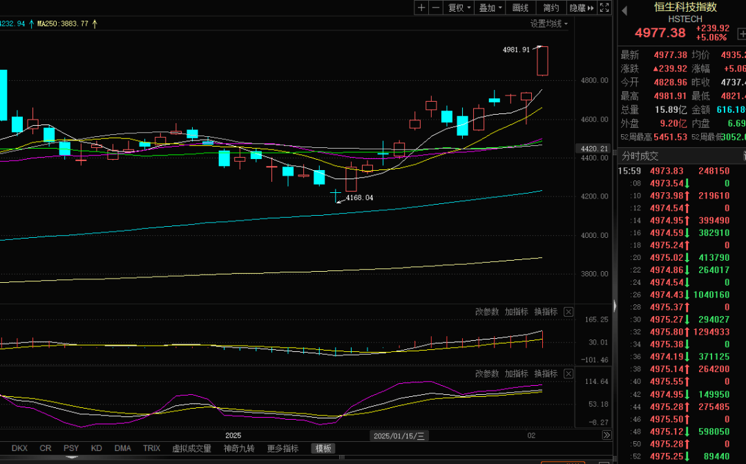Viewport: 746px width, 464px height.
Task: Zoom out chart with minus icon
Action: point(436,8)
